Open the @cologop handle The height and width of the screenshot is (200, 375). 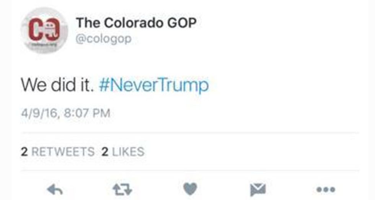pos(104,39)
